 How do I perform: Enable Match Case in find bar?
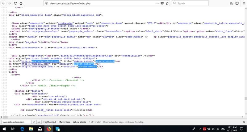pyautogui.click(x=64, y=122)
